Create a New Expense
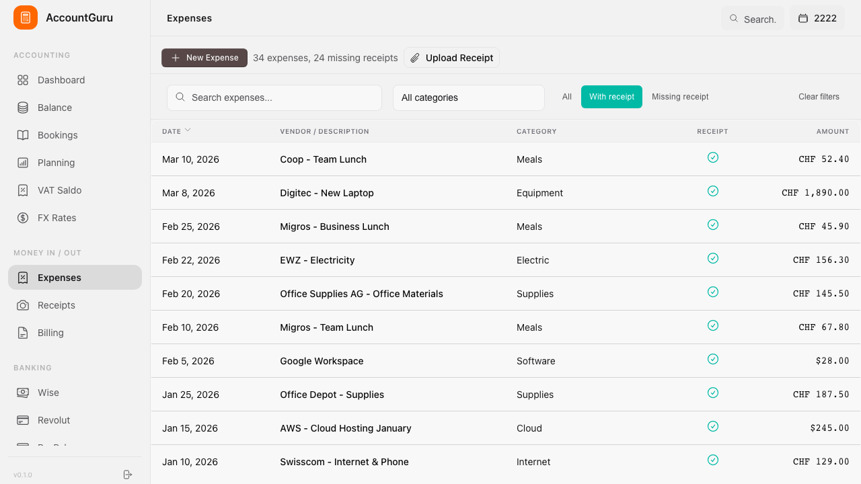The image size is (861, 484). [204, 58]
